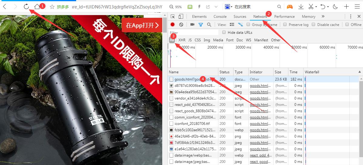Open the browser home page icon

click(37, 7)
